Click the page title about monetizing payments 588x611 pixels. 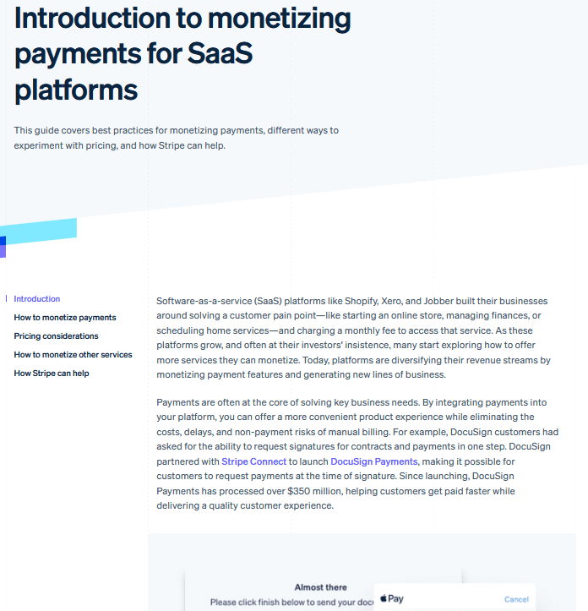(182, 52)
